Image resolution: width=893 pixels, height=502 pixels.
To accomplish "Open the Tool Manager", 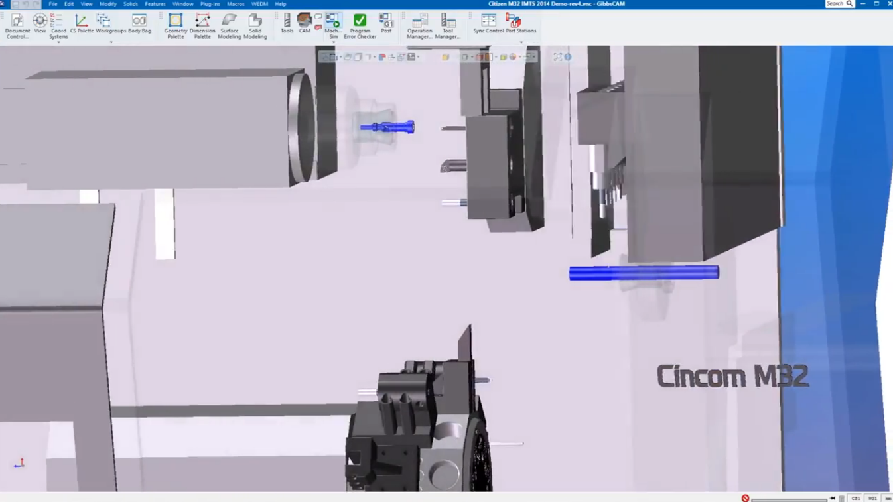I will pos(448,26).
